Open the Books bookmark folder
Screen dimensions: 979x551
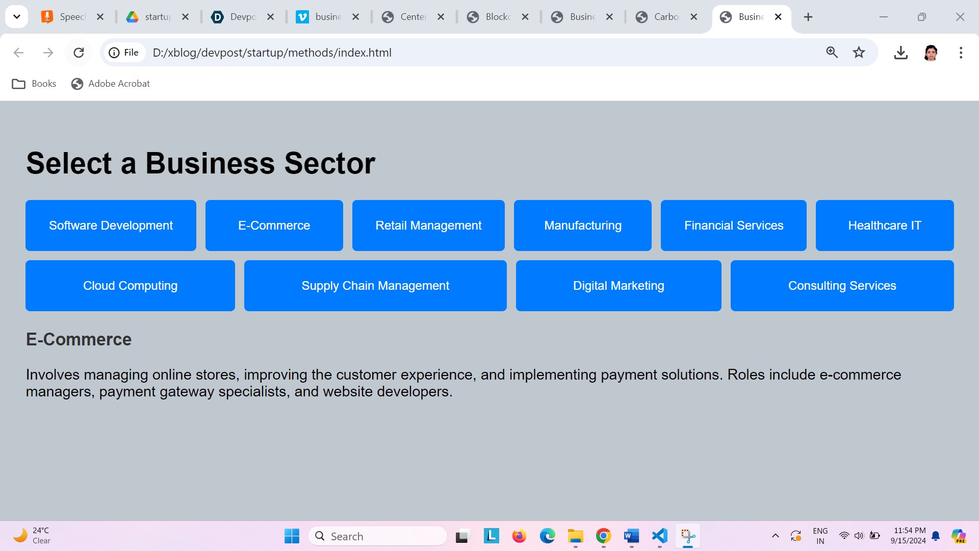point(34,84)
